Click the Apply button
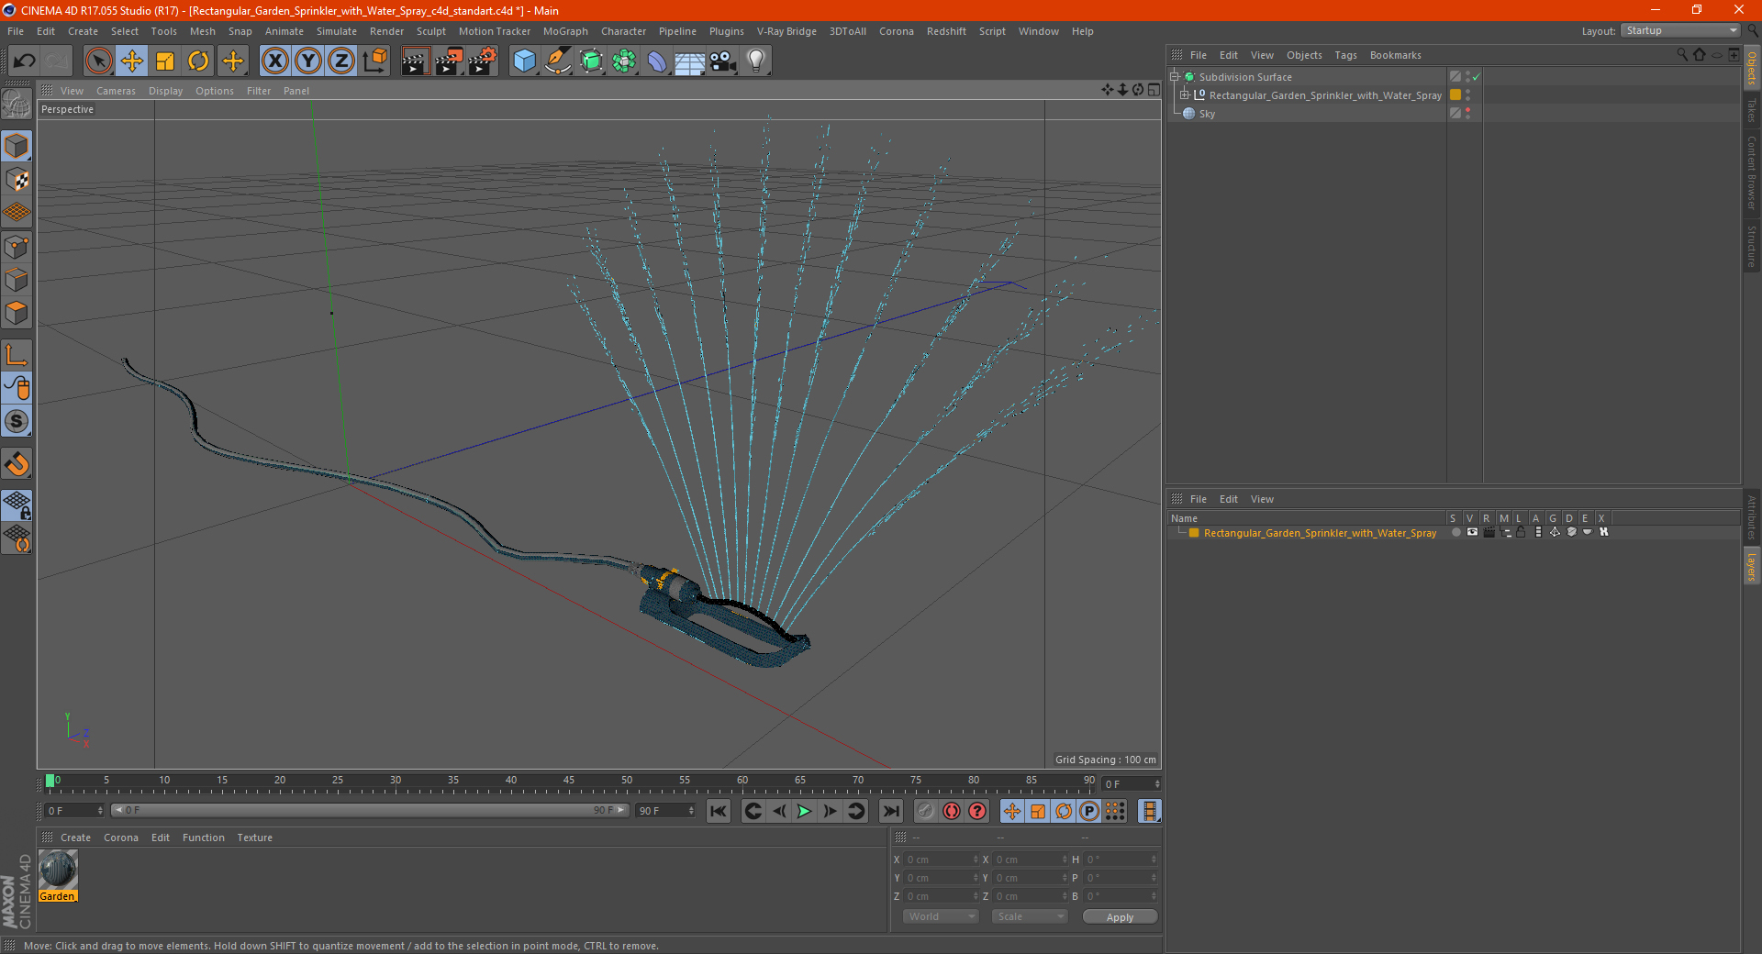 coord(1119,917)
